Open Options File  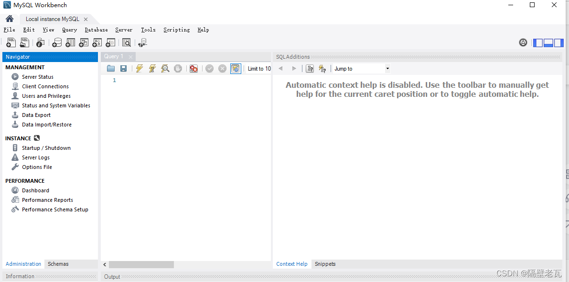[37, 167]
